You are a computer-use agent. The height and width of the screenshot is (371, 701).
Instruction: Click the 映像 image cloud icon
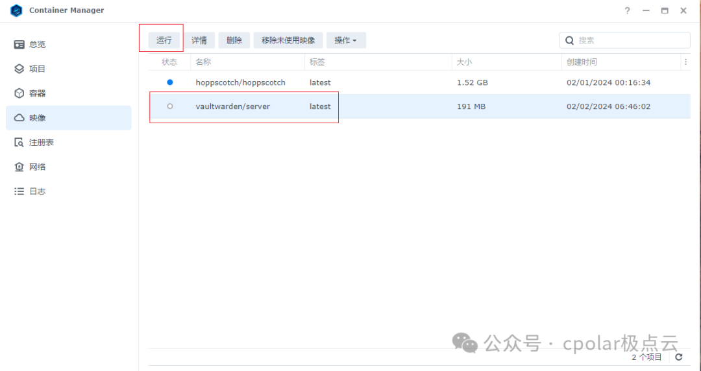[19, 118]
